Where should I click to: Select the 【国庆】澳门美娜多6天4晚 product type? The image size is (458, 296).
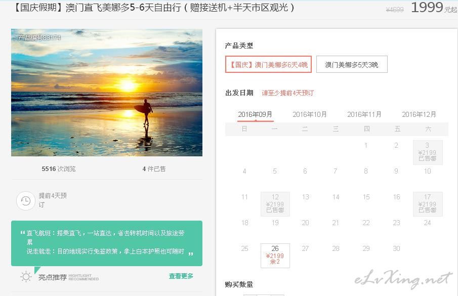(x=268, y=65)
